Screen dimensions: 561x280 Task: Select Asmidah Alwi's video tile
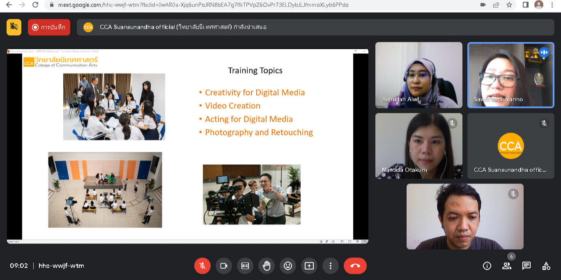pos(418,75)
